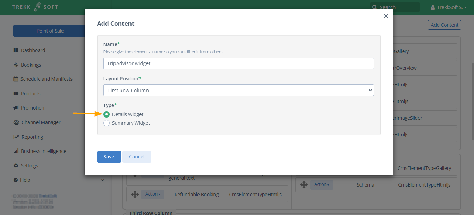
Task: Click the Name input field
Action: (x=238, y=63)
